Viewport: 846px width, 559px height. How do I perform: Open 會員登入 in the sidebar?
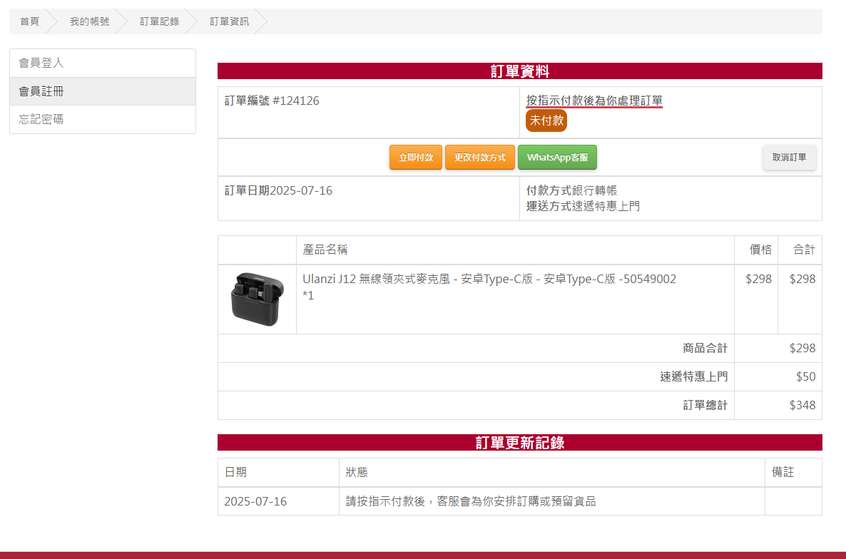click(x=41, y=63)
